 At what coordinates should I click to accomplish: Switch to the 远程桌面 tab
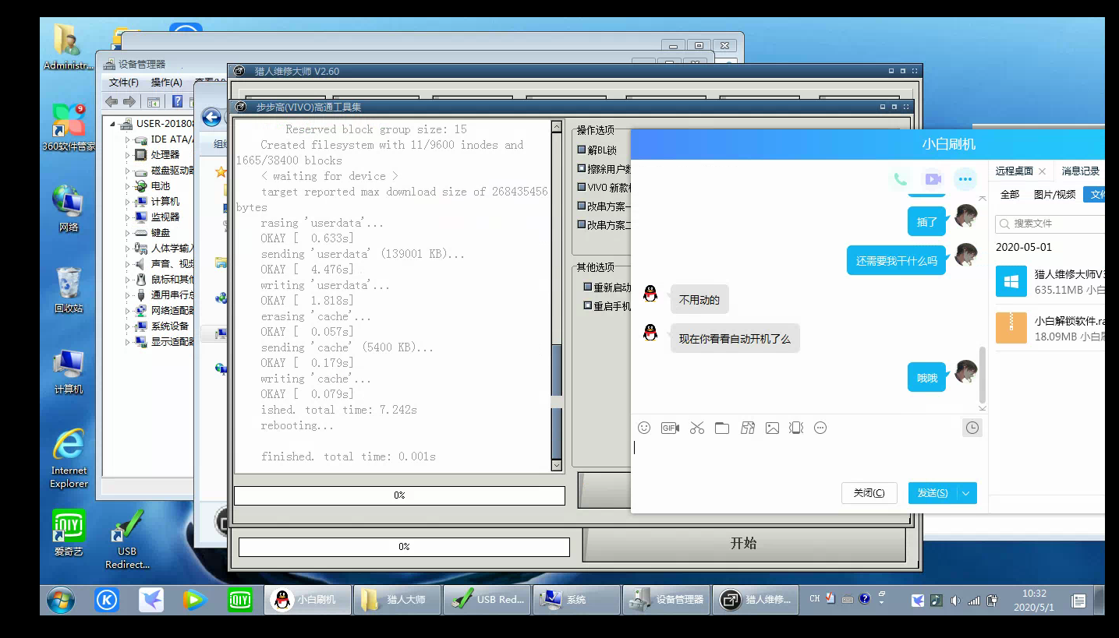click(x=1014, y=171)
